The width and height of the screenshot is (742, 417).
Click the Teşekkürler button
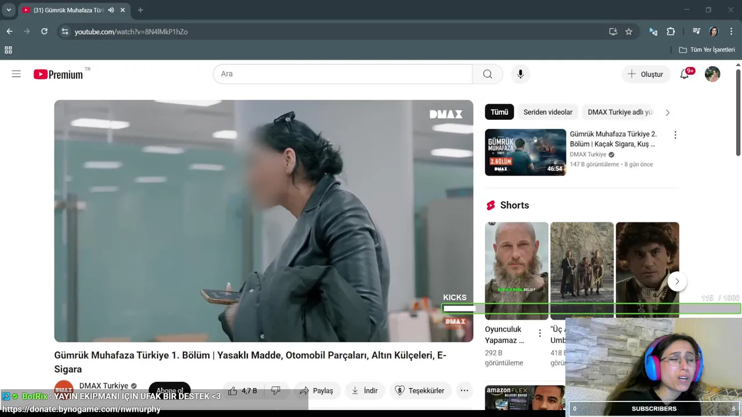(420, 391)
